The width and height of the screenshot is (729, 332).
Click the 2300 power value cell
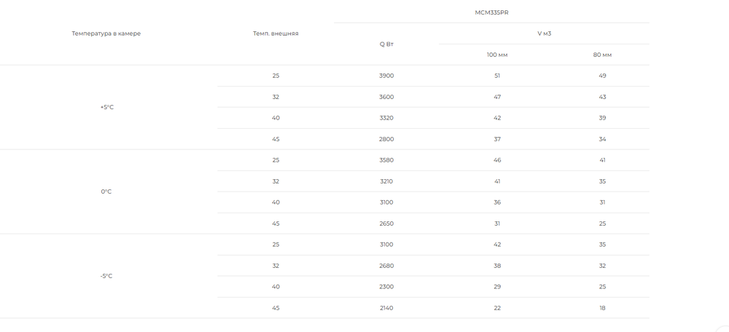[386, 287]
